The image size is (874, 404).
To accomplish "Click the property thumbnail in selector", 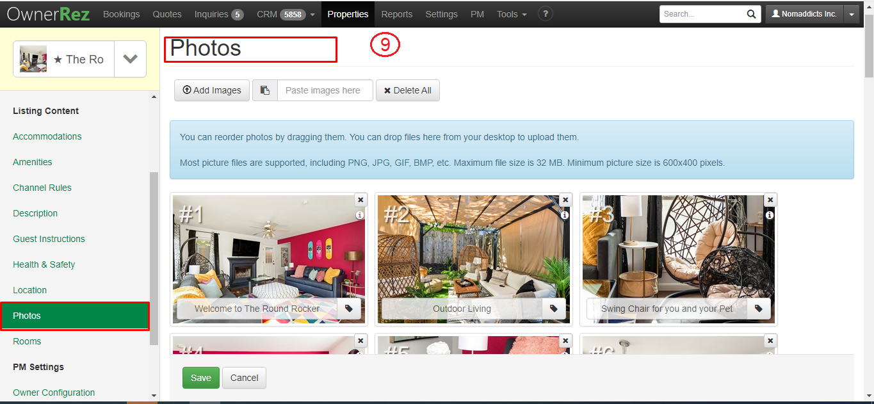I will pyautogui.click(x=33, y=59).
